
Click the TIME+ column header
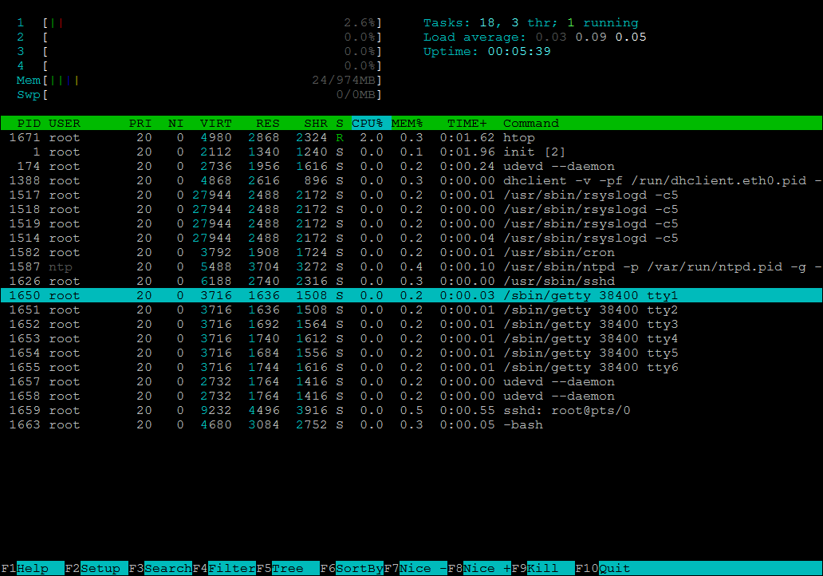[467, 124]
